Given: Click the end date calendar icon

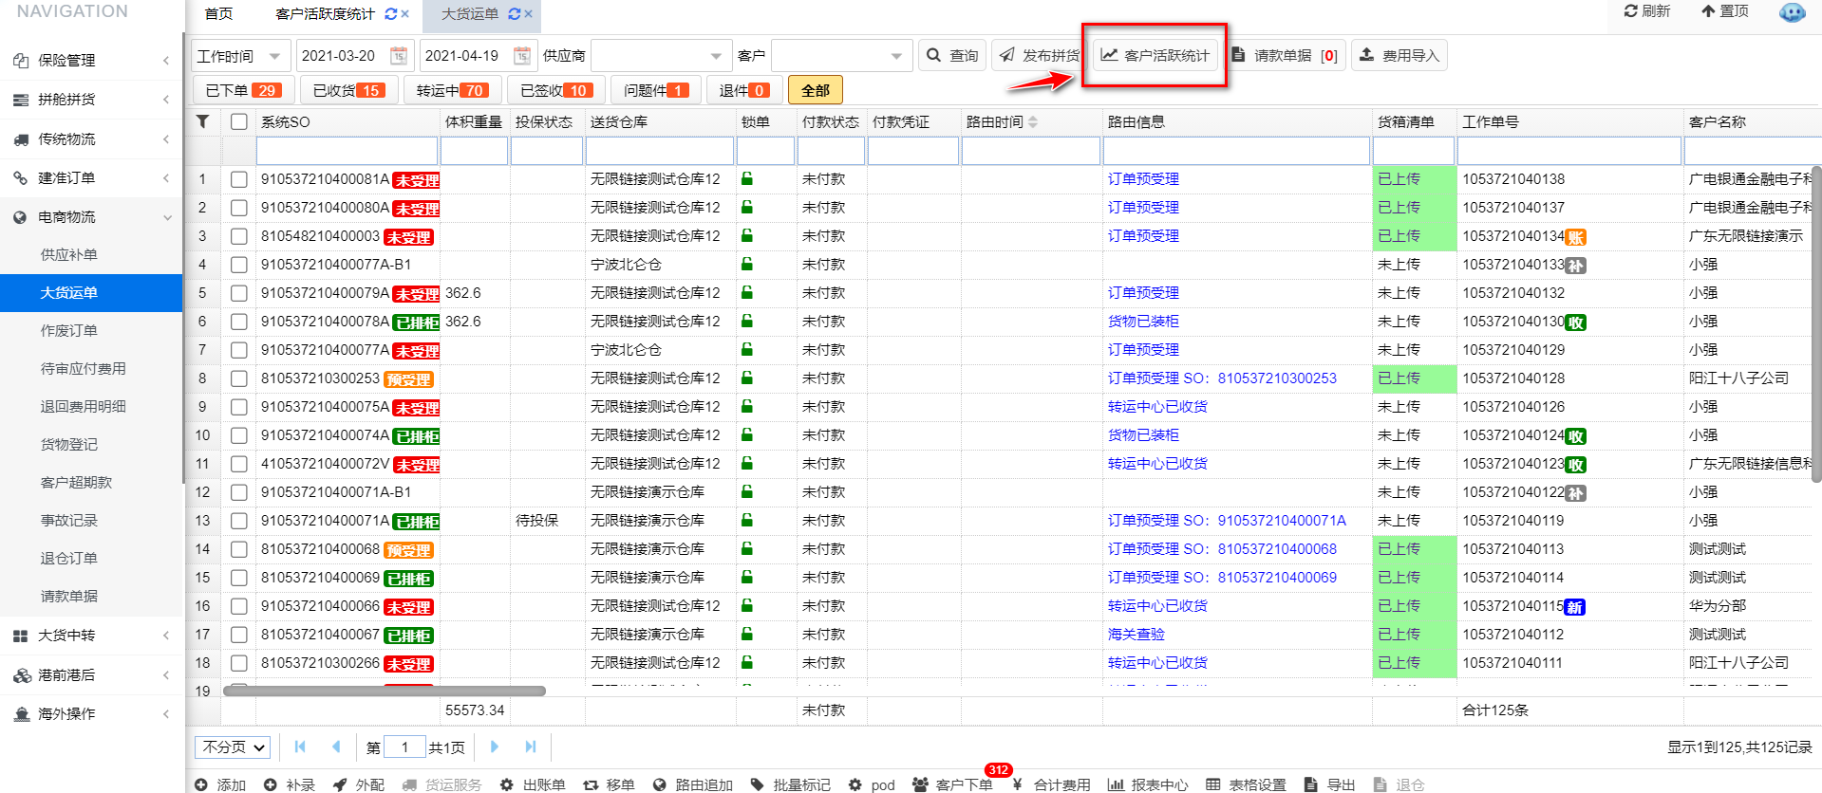Looking at the screenshot, I should click(522, 56).
